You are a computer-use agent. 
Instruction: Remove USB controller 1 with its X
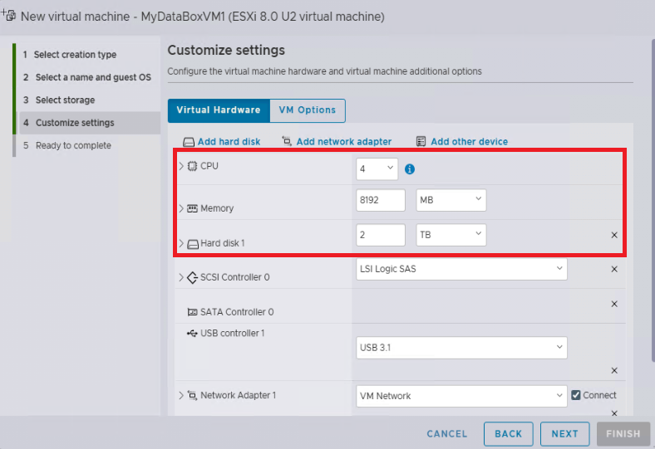(x=614, y=370)
